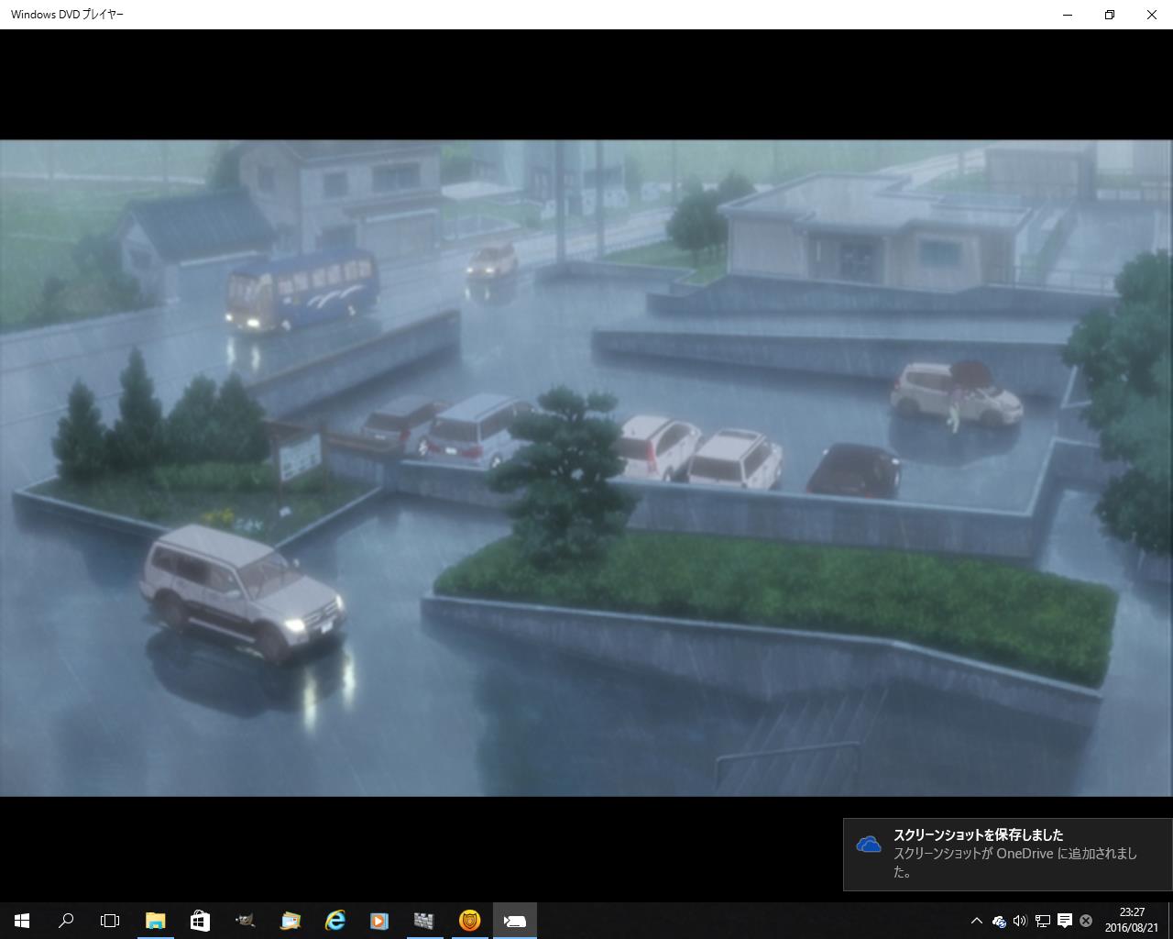Open the brick wall firewall taskbar icon

423,921
